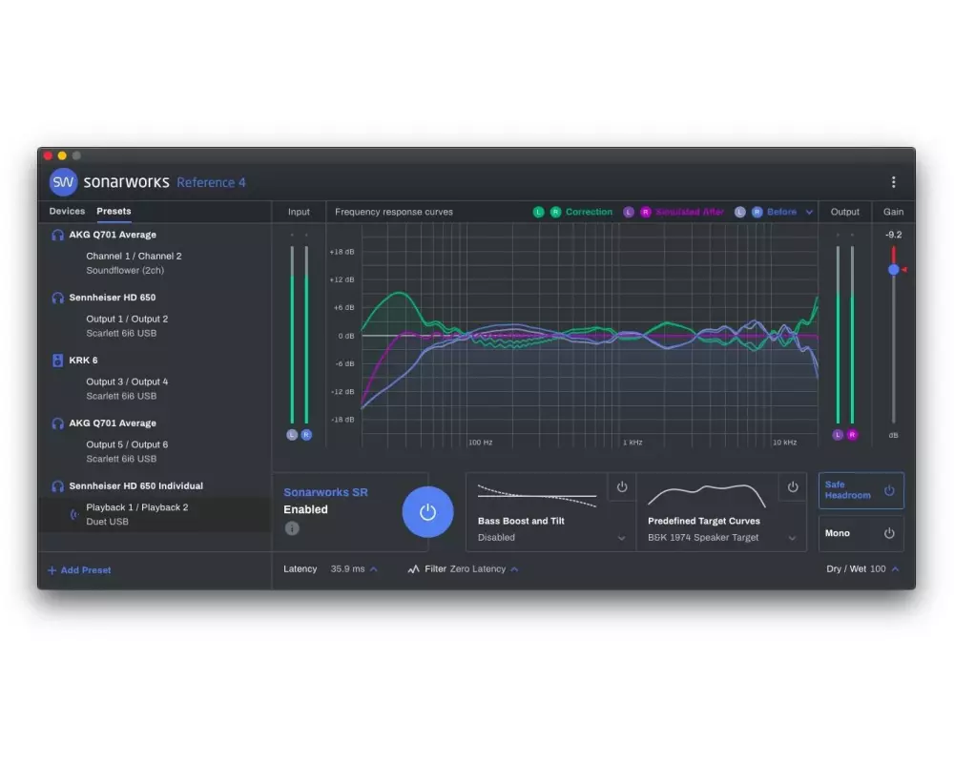
Task: Click the plus icon beside Add Preset
Action: click(x=52, y=570)
